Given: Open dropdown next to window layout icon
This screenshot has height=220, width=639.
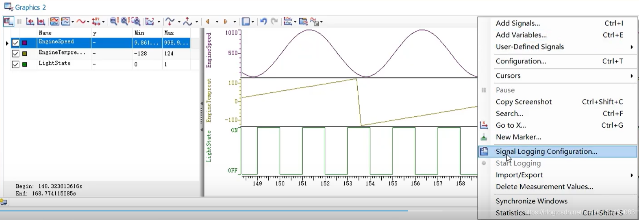Looking at the screenshot, I should [253, 22].
